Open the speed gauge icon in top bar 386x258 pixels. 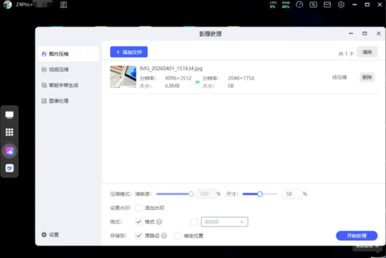coord(300,5)
